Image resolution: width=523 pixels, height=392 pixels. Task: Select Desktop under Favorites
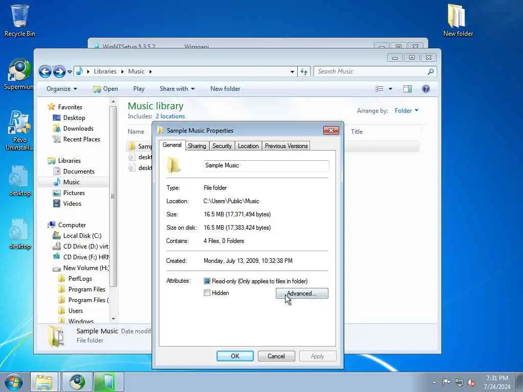click(69, 118)
